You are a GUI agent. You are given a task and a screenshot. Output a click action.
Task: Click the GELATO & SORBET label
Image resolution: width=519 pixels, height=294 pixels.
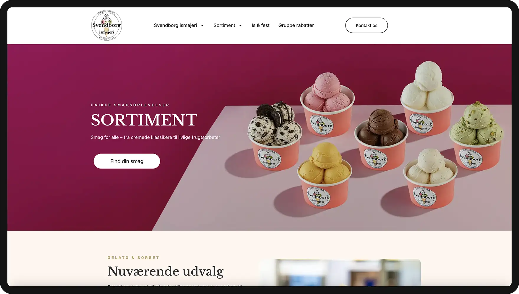[x=133, y=258]
